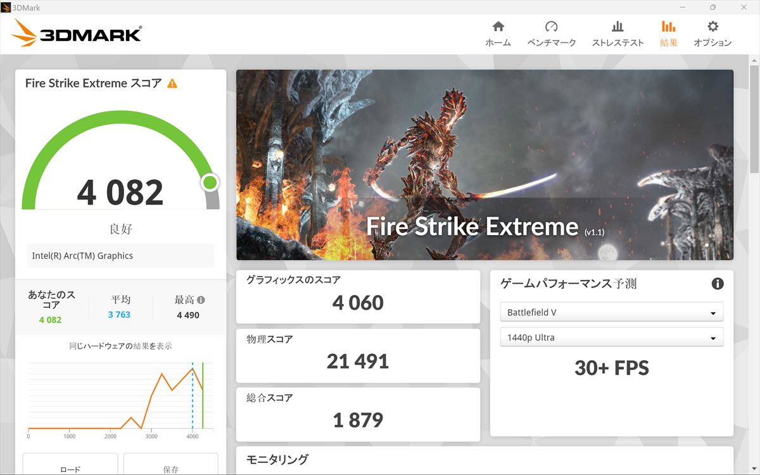Click the info icon next to 最高
This screenshot has width=760, height=475.
(x=201, y=300)
